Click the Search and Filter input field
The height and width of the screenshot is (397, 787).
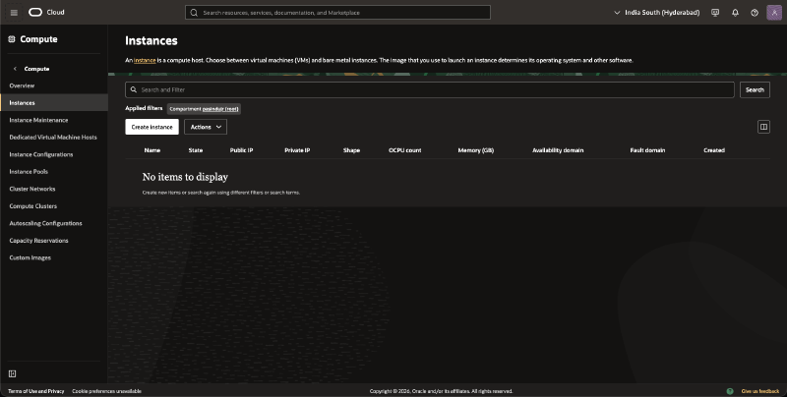coord(433,89)
